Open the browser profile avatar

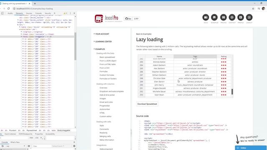(x=263, y=8)
